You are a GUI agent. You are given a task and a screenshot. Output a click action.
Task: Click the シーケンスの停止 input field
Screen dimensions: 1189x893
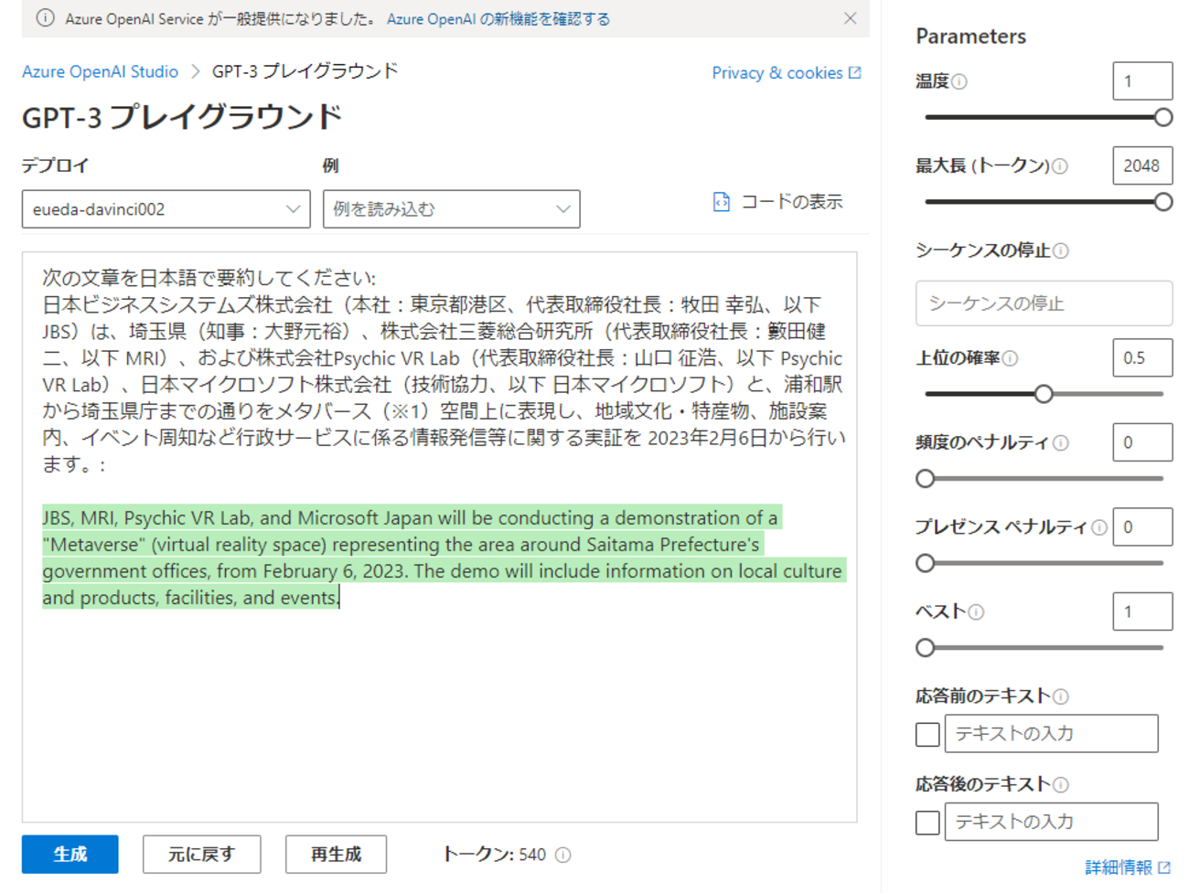point(1044,303)
